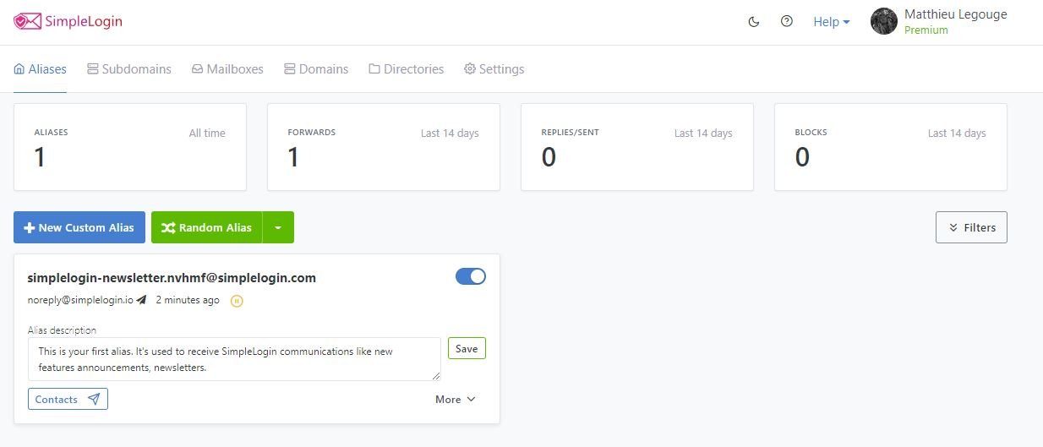Click the Replies/Sent stat card
The height and width of the screenshot is (447, 1043).
pos(637,147)
